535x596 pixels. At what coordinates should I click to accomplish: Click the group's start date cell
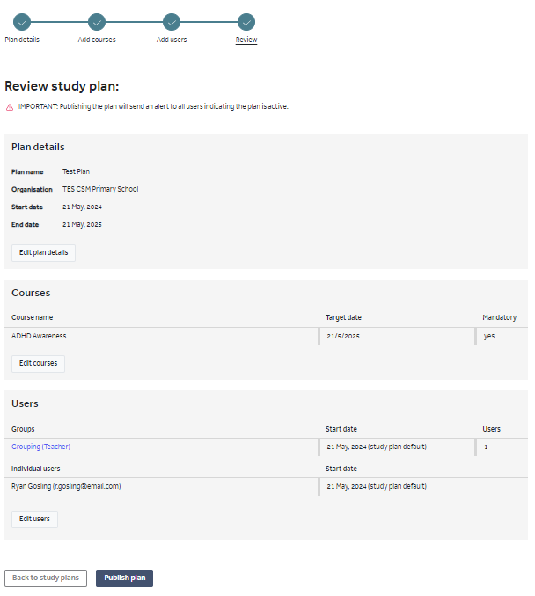[377, 447]
